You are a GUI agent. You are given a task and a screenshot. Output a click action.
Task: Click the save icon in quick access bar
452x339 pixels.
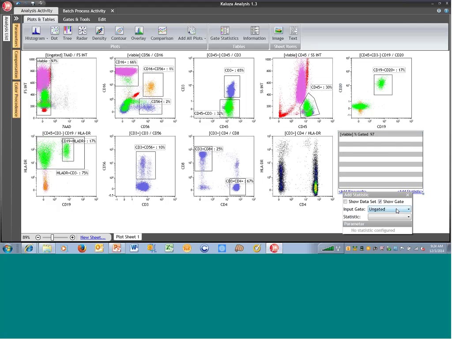tap(33, 3)
